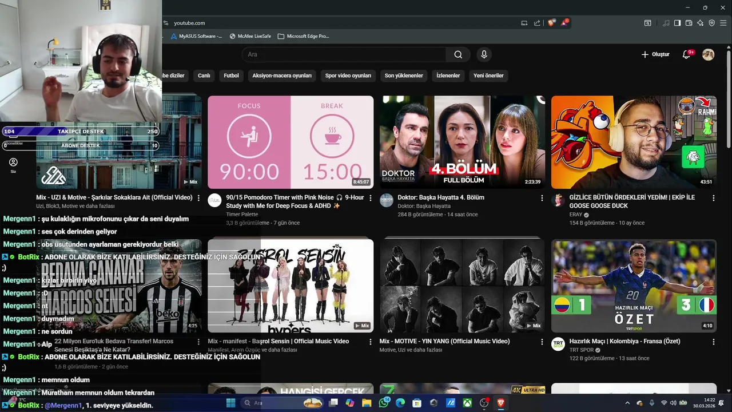This screenshot has height=412, width=732.
Task: Click the install app icon in address bar
Action: 524,23
